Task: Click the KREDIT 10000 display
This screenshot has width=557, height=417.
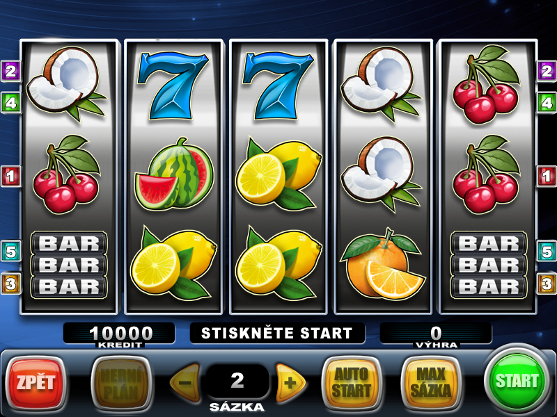Action: 119,334
